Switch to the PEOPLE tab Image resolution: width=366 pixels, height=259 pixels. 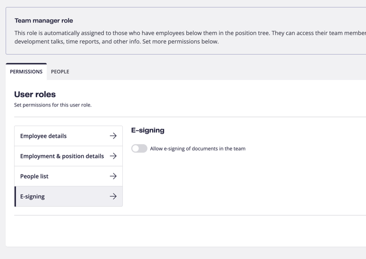tap(60, 72)
